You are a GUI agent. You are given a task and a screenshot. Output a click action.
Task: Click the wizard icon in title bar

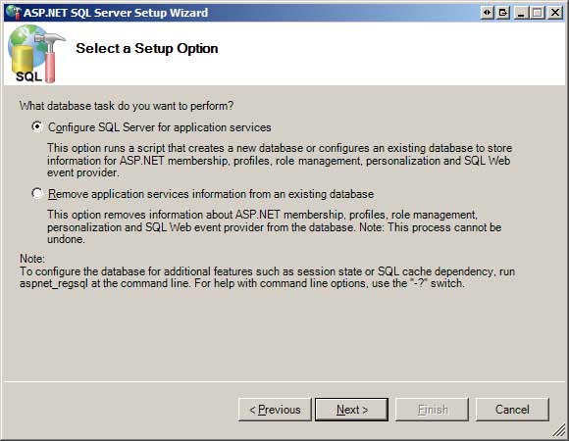click(14, 13)
